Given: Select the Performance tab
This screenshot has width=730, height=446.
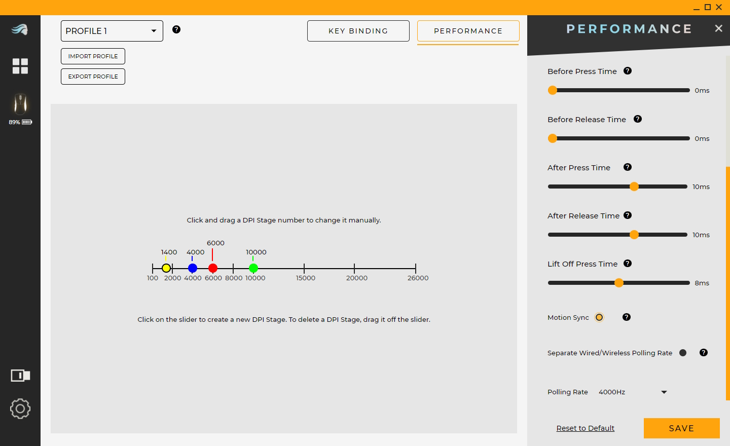Looking at the screenshot, I should (468, 31).
